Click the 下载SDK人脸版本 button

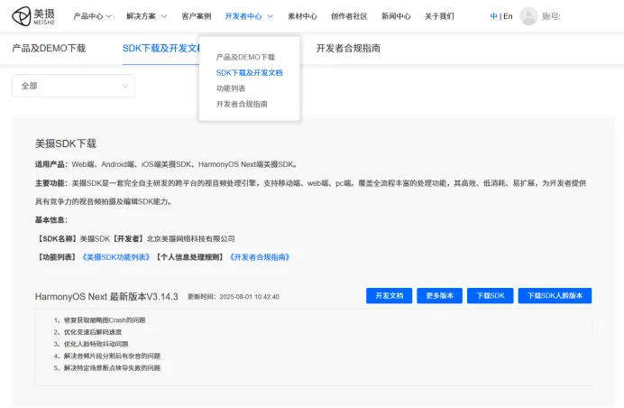(x=555, y=296)
